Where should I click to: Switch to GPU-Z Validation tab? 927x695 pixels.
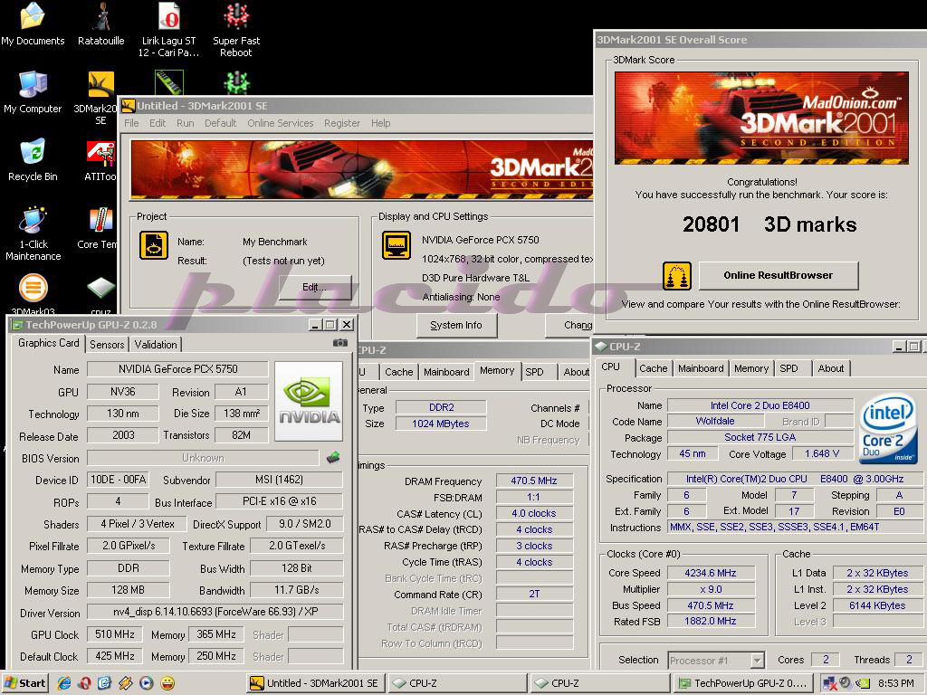click(156, 345)
